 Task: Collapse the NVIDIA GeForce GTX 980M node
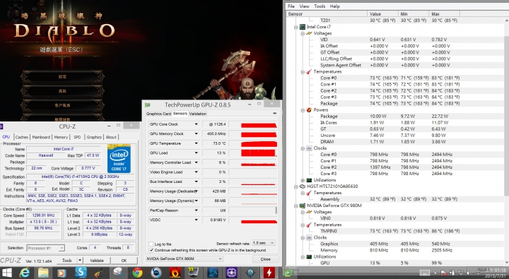296,206
